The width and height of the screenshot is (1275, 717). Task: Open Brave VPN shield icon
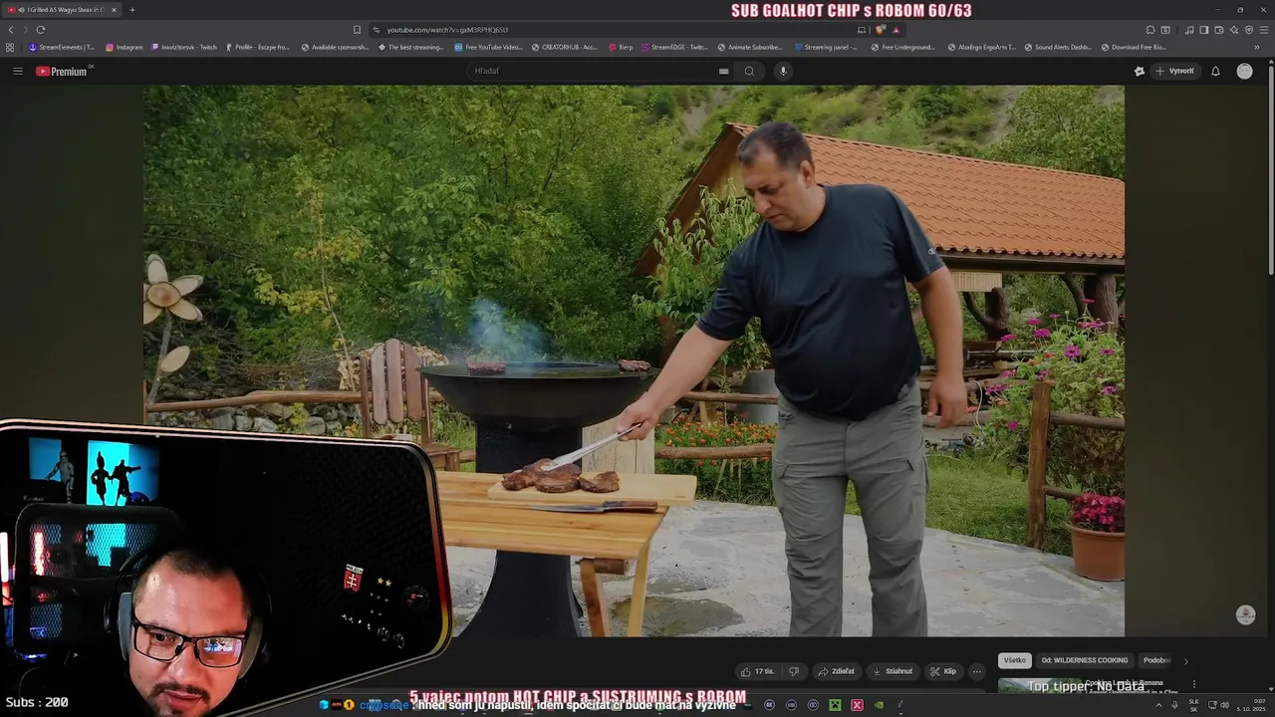[x=1249, y=30]
